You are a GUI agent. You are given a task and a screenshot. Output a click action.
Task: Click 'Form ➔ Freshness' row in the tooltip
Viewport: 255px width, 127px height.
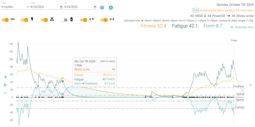pos(95,84)
